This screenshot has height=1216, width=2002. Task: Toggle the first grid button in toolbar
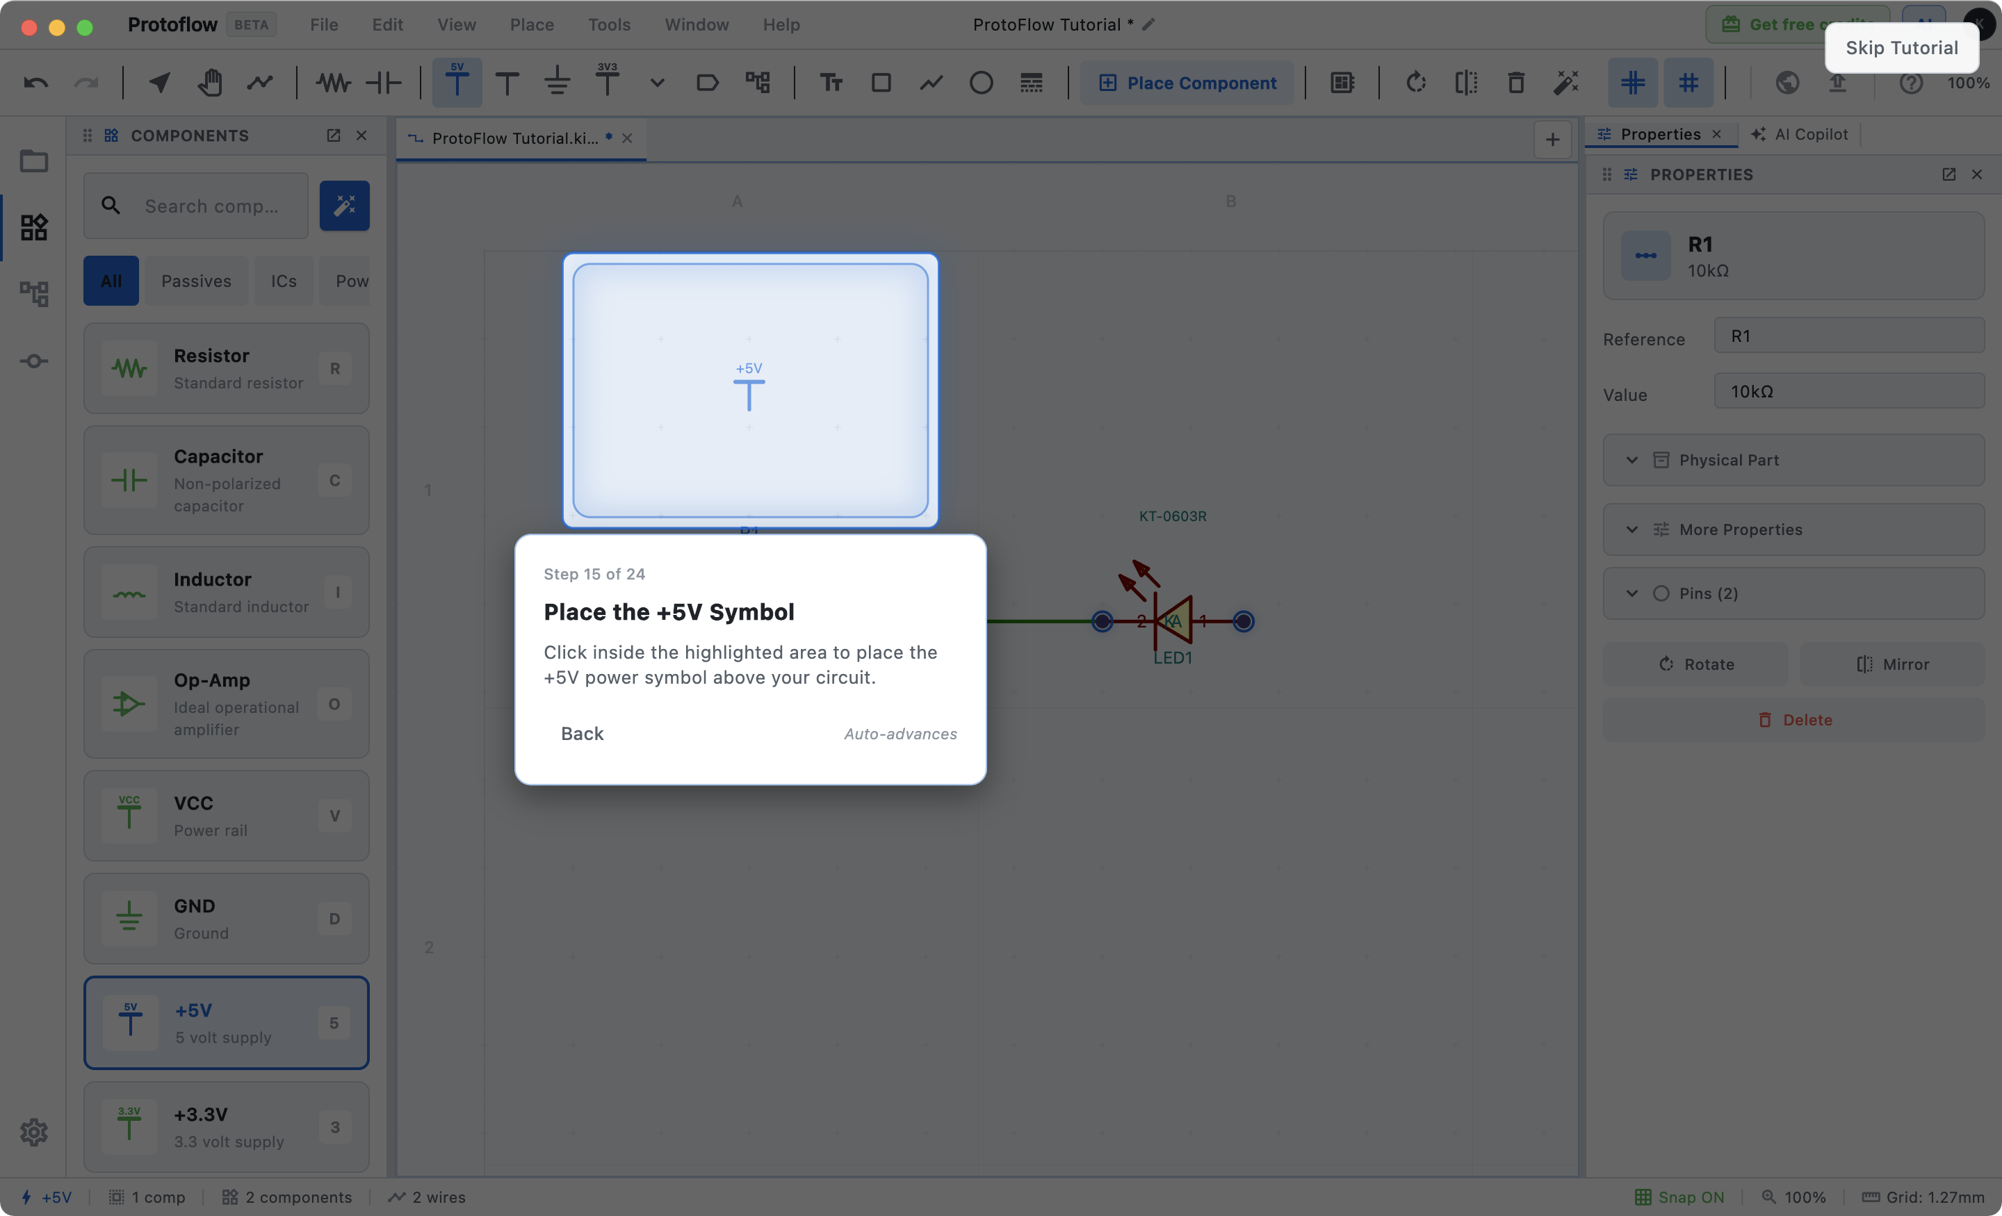click(1633, 82)
